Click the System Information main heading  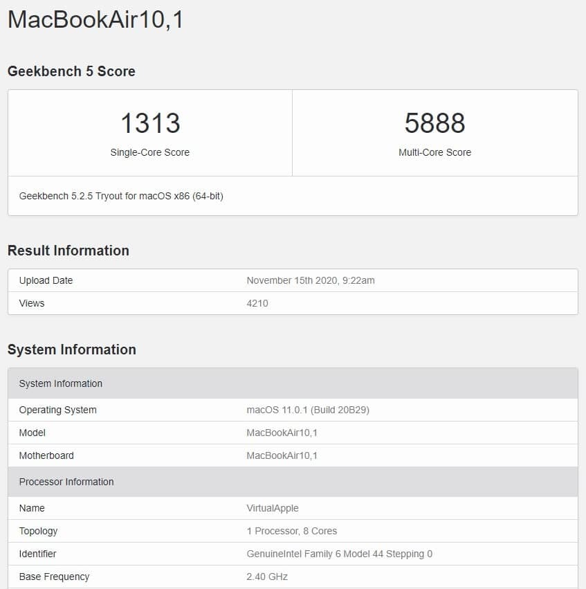tap(73, 350)
